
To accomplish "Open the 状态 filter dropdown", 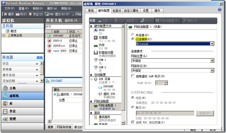I will coord(37,64).
